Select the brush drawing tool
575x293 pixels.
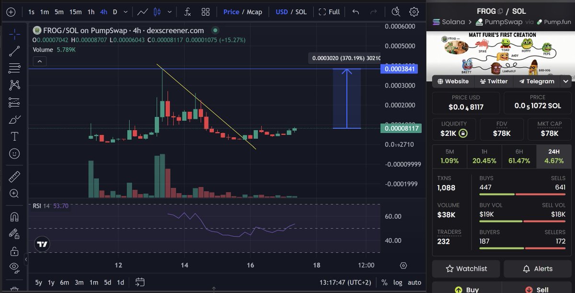tap(14, 120)
